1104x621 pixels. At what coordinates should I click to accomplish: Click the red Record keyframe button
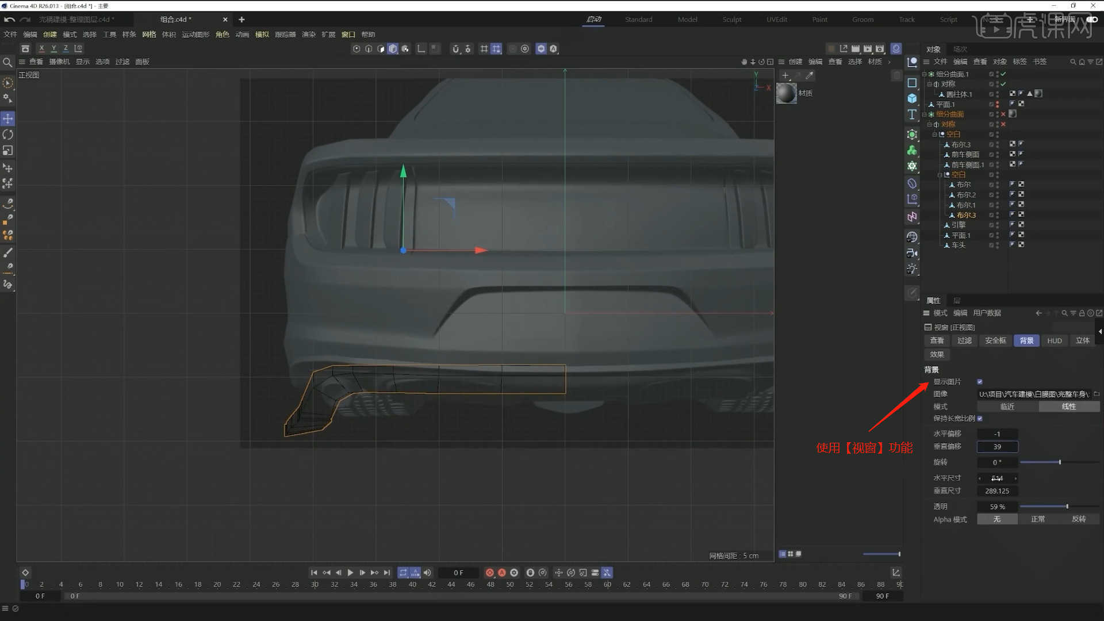(x=490, y=573)
